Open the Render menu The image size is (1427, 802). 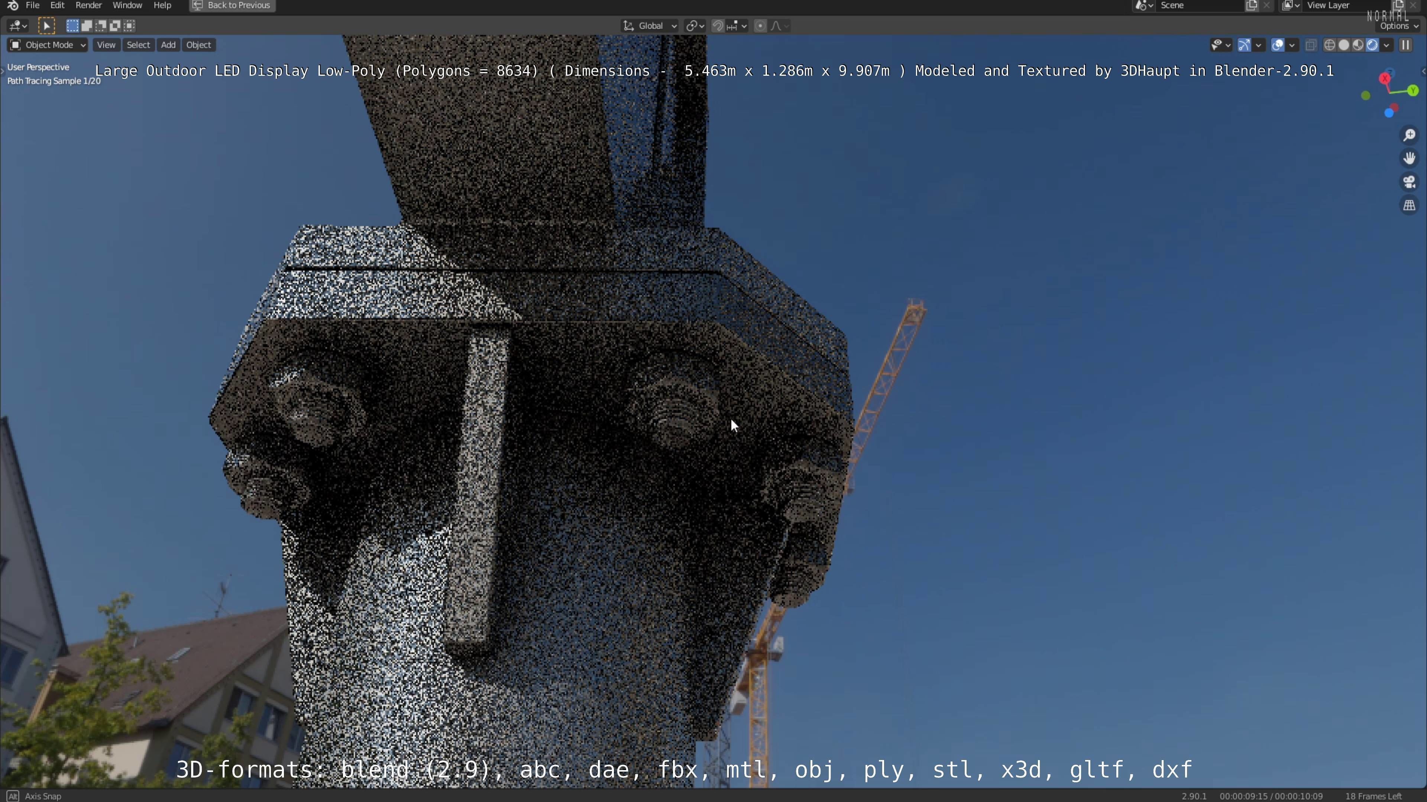(88, 6)
